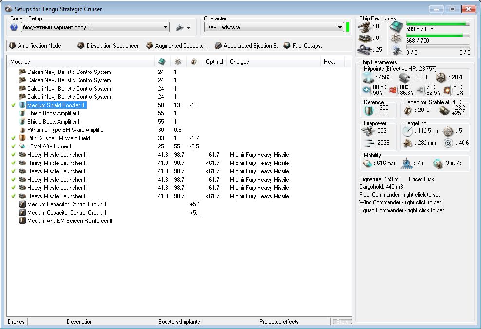Viewport: 481px width, 329px height.
Task: Toggle the fourth Heavy Missile Launcher II checkmark
Action: click(13, 180)
